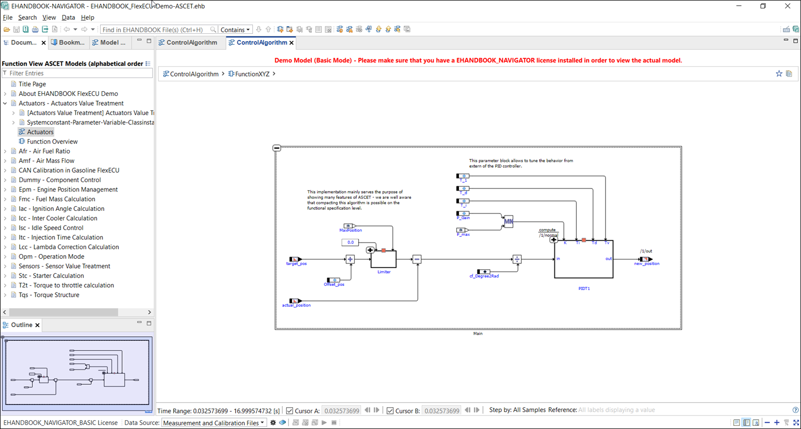Open the Data Source dropdown

point(214,423)
